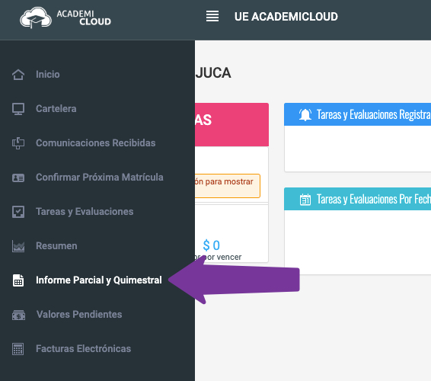Select Informe Parcial y Quimestral
431x381 pixels.
click(x=99, y=280)
